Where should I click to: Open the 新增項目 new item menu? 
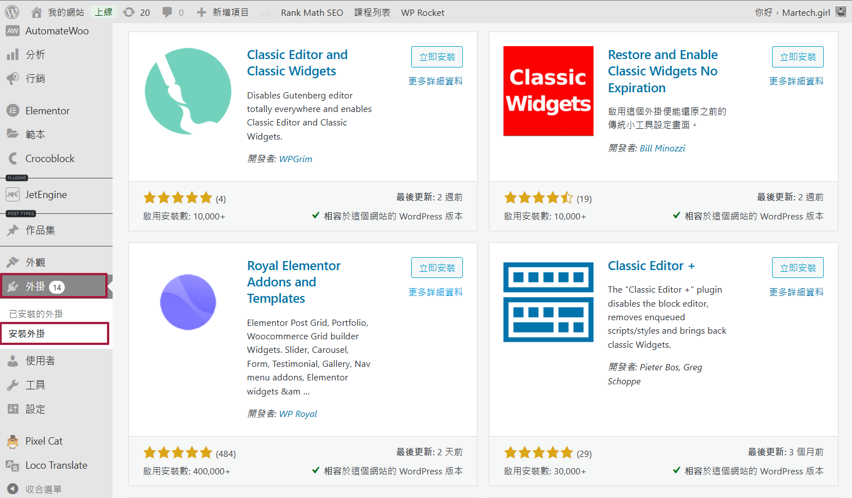pyautogui.click(x=223, y=12)
